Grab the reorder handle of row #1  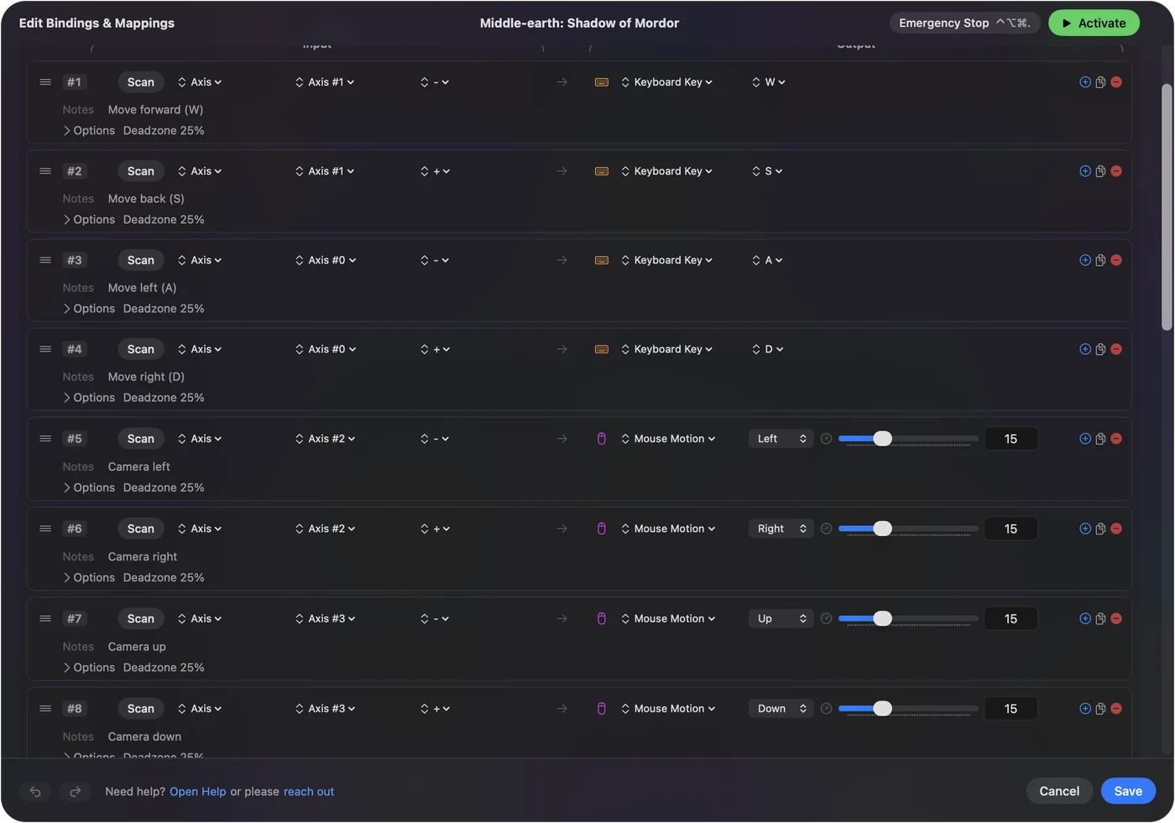click(45, 82)
